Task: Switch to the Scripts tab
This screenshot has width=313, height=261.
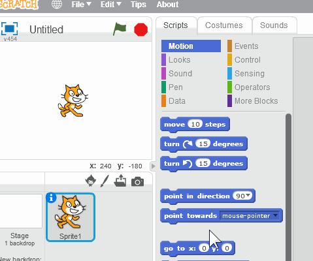Action: [176, 25]
